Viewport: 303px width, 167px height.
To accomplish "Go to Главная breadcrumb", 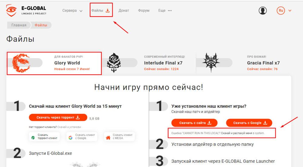I will tap(19, 25).
